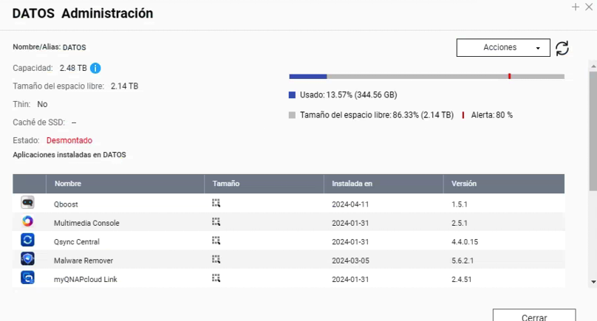Click the myQNAPcloud Link app icon
Image resolution: width=597 pixels, height=321 pixels.
(27, 278)
